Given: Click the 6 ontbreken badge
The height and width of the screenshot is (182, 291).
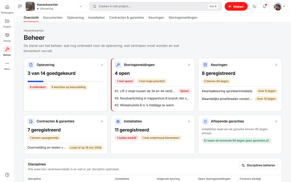Looking at the screenshot, I should point(38,87).
